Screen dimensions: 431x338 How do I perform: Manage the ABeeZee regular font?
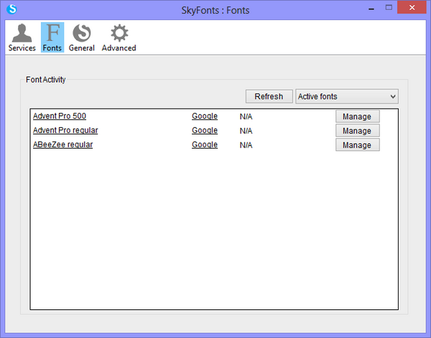pyautogui.click(x=357, y=145)
